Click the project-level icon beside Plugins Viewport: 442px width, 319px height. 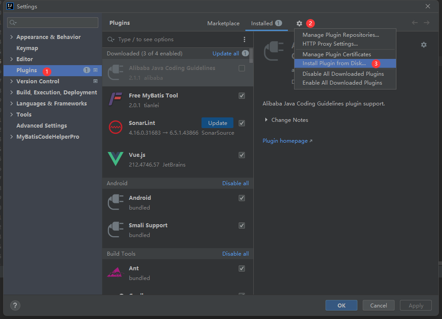(96, 70)
